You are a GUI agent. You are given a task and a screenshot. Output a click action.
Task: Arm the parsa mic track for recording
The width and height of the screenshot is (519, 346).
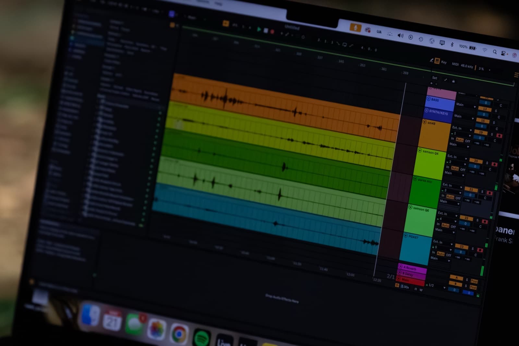tap(489, 193)
